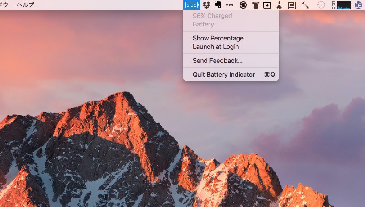Click the round 'te' menu bar icon
The height and width of the screenshot is (207, 365).
[358, 5]
